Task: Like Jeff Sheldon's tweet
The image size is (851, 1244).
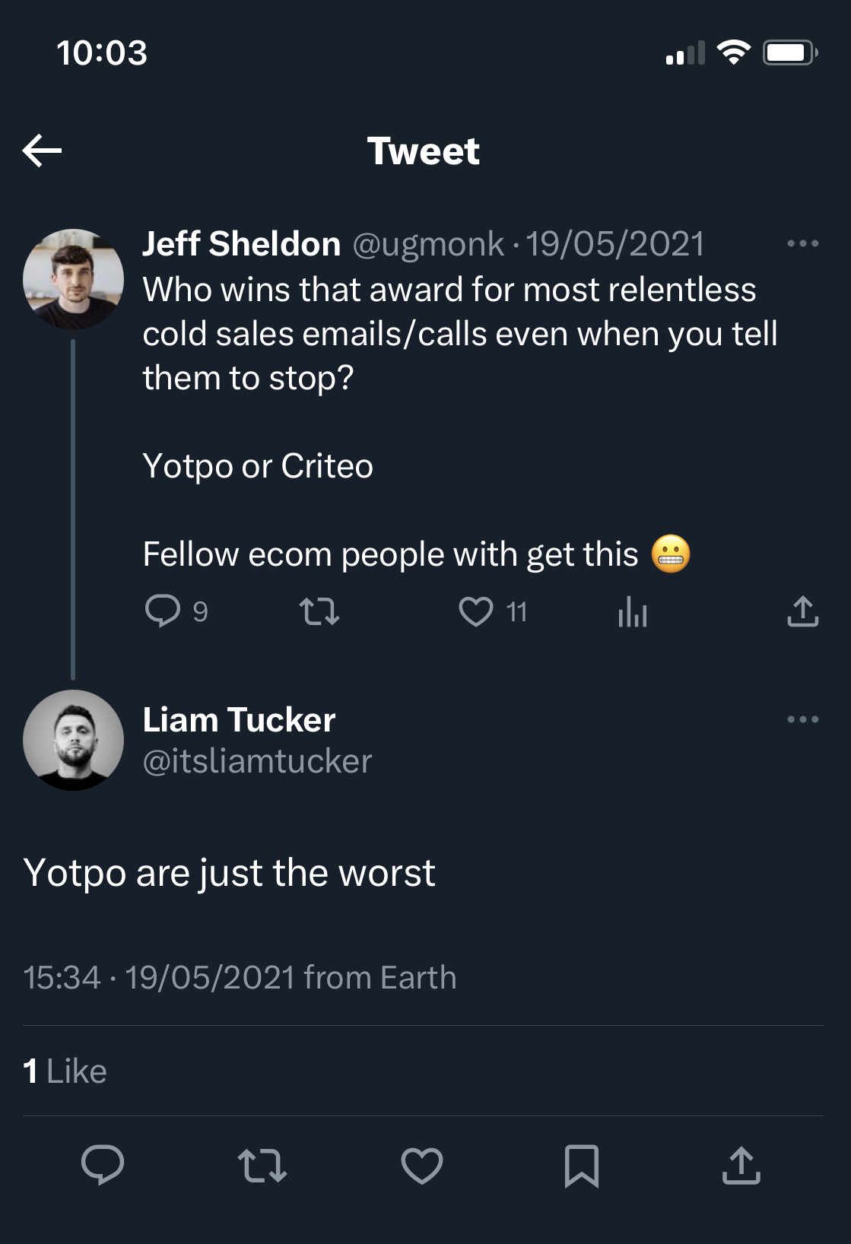Action: point(477,611)
